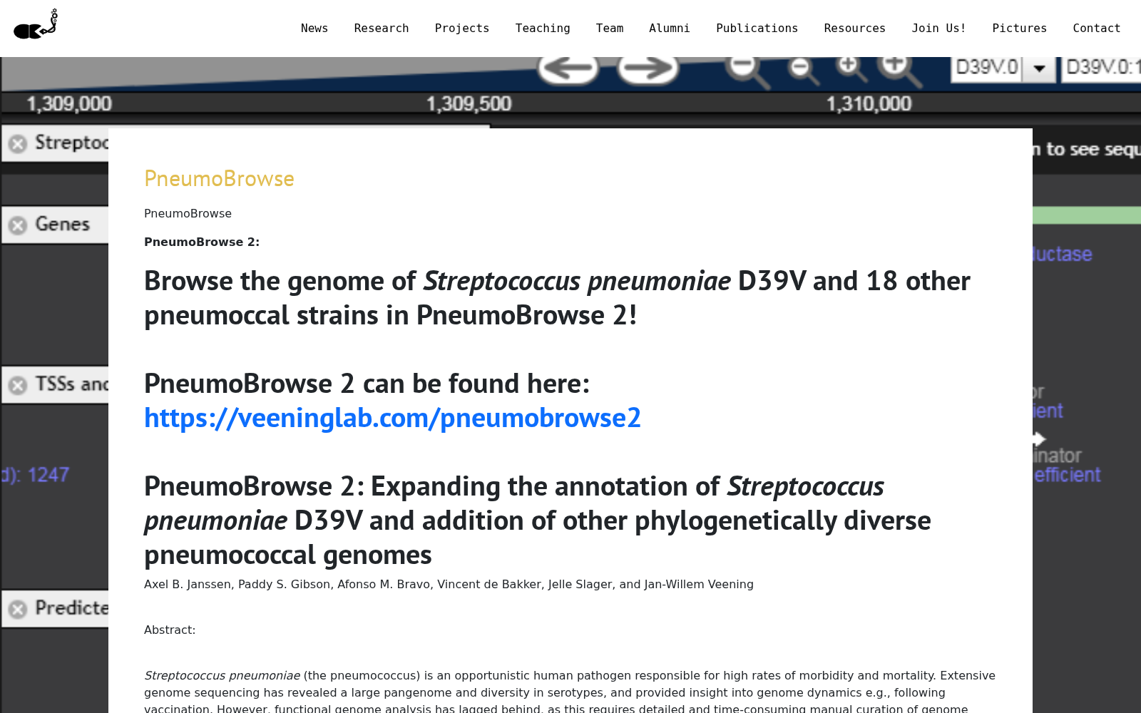Click the D39V.0:1 location field

[1102, 68]
